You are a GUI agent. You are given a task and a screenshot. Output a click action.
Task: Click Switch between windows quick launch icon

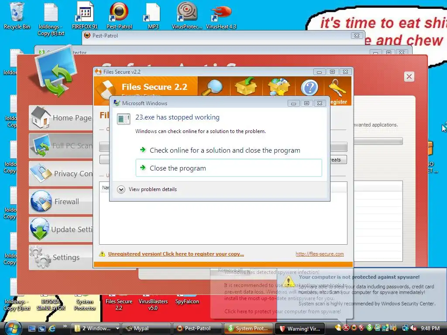tap(41, 328)
